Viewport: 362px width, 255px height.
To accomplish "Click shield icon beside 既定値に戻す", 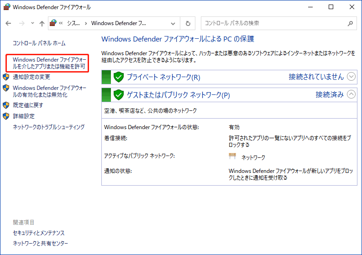I will (x=6, y=105).
